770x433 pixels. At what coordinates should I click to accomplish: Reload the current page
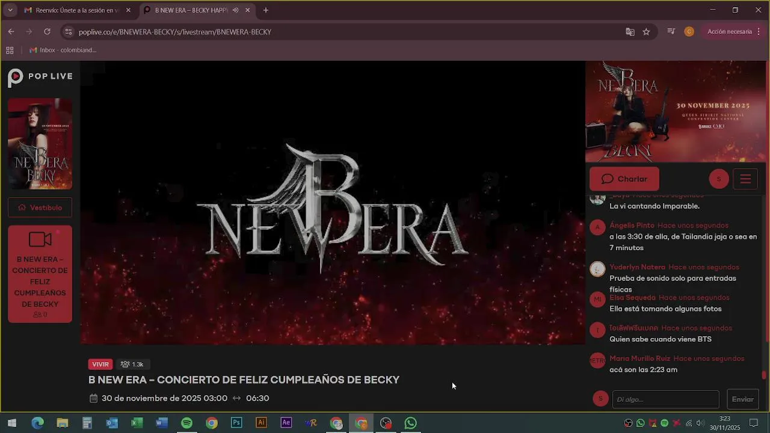point(47,32)
